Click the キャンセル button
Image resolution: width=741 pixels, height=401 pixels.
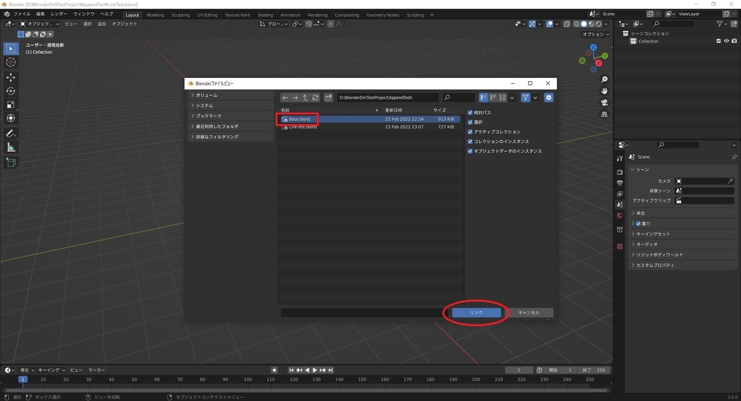529,313
